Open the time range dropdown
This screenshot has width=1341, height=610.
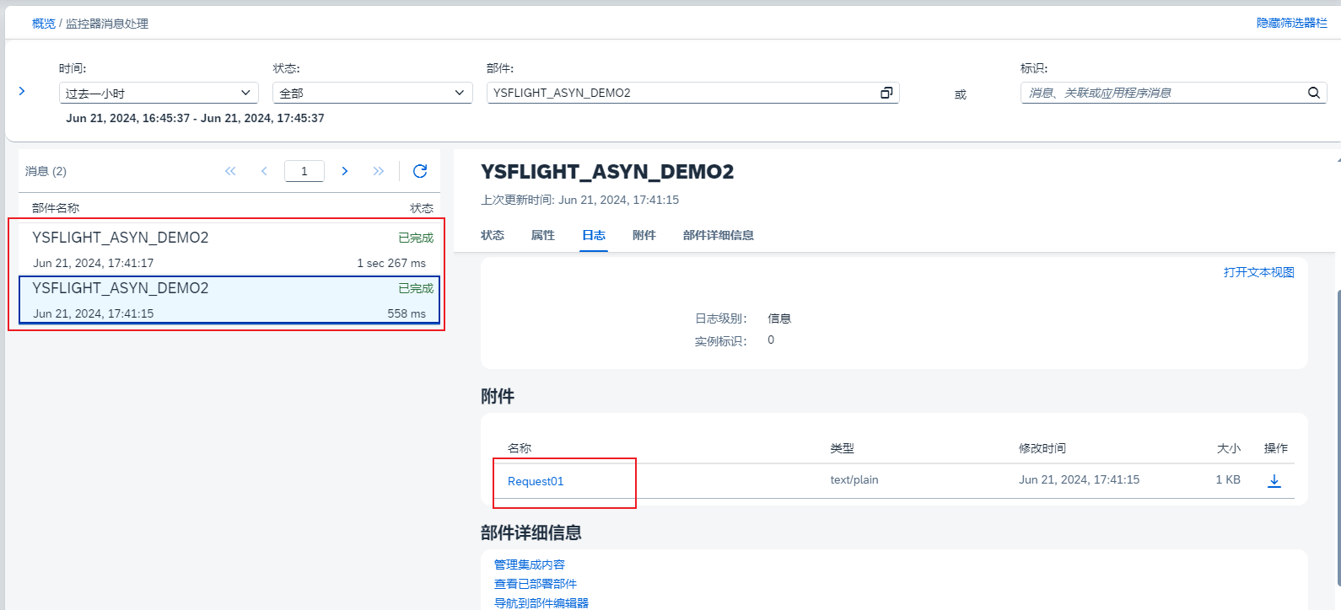coord(159,93)
